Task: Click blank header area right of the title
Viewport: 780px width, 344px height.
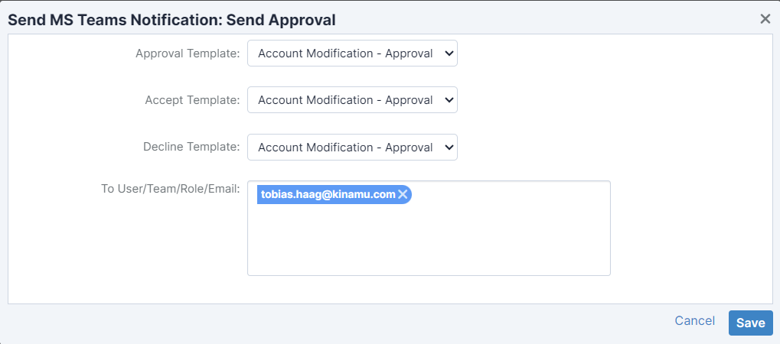Action: tap(536, 19)
